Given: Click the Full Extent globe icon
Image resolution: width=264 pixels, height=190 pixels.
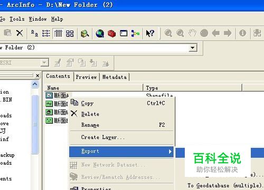Looking at the screenshot, I should pos(204,33).
